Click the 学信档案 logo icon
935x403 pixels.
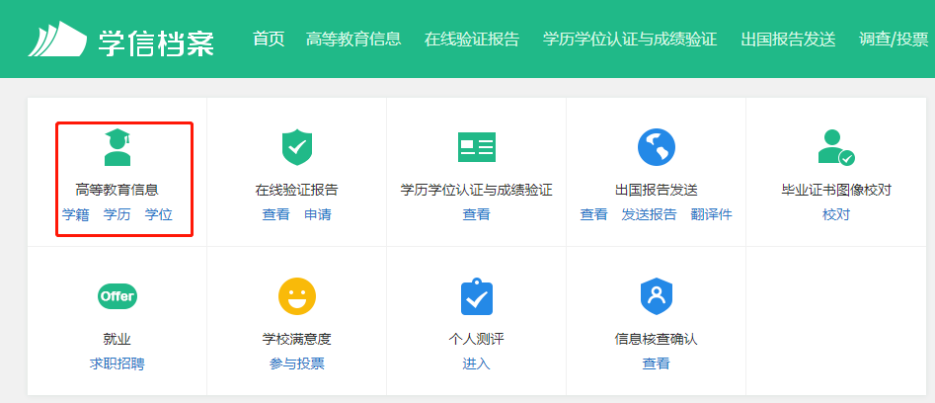[57, 40]
